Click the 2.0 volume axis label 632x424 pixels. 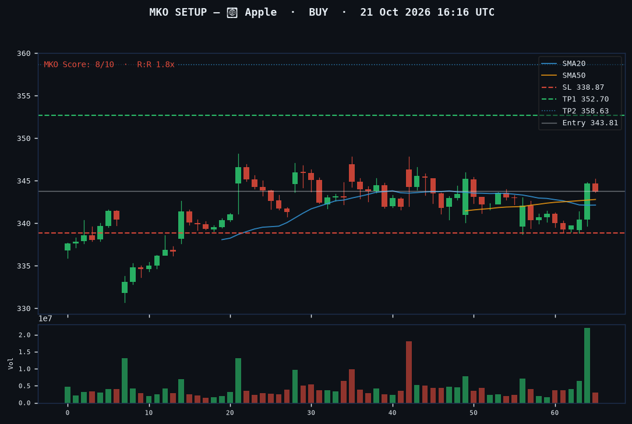tap(24, 335)
